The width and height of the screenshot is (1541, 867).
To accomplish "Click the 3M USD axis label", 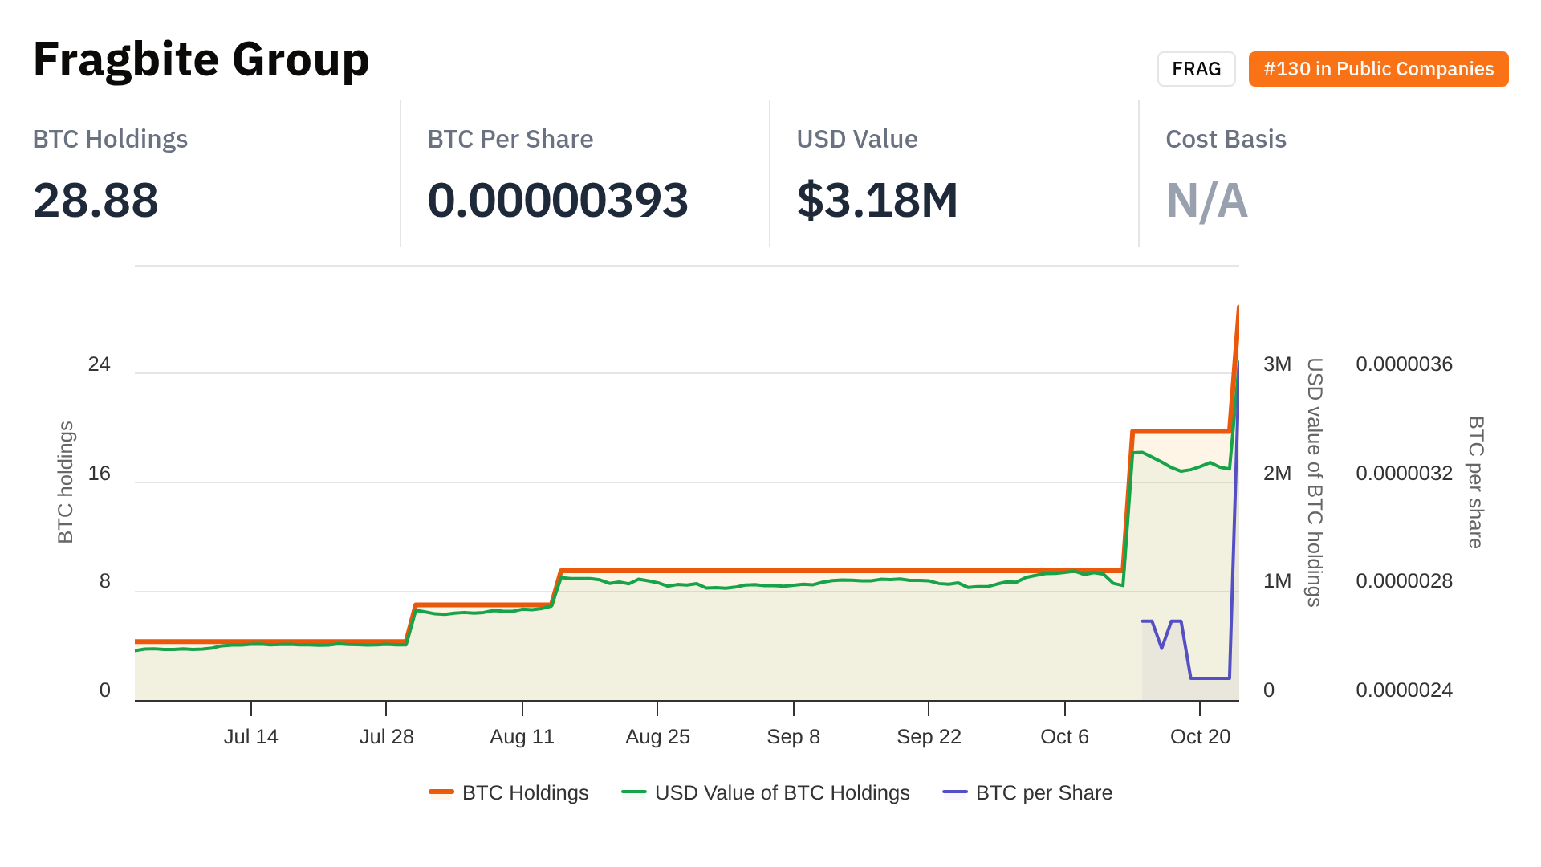I will (x=1277, y=364).
